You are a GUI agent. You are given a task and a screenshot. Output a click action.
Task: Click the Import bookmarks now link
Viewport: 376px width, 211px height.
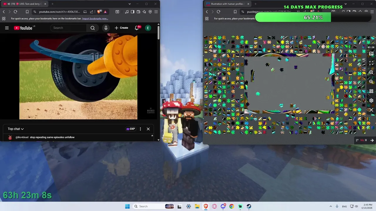coord(95,18)
